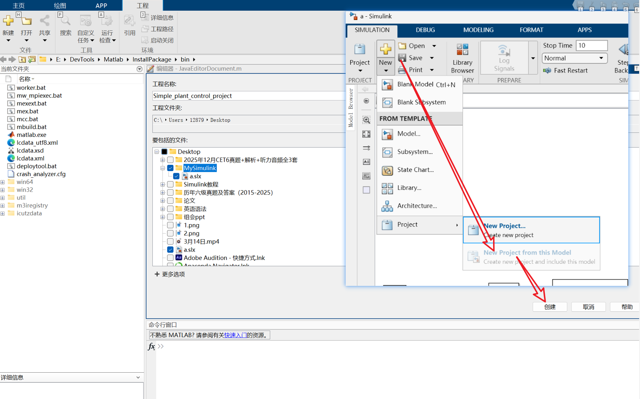This screenshot has height=399, width=640.
Task: Check the 论文 folder checkbox
Action: pos(170,200)
